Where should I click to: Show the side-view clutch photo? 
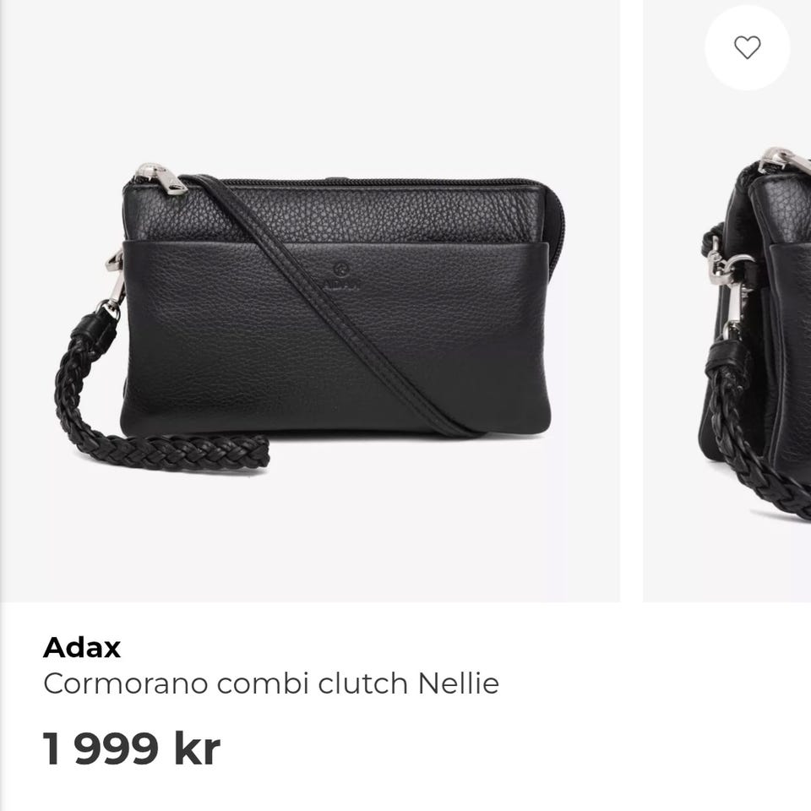[x=727, y=301]
